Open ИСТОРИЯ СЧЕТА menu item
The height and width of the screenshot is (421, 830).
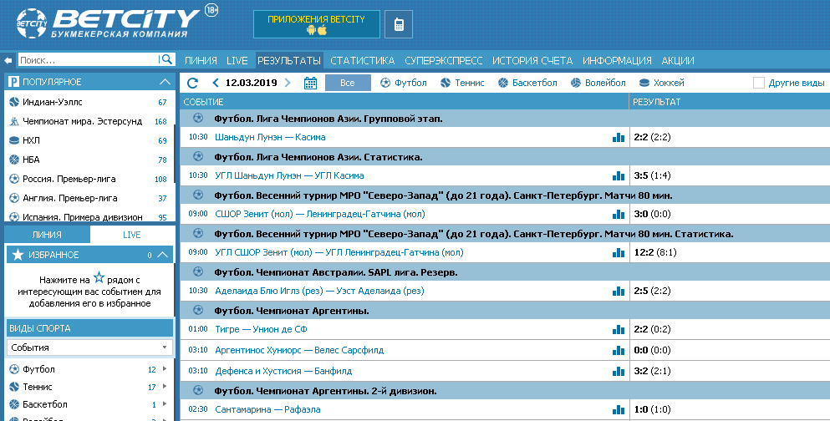[x=532, y=61]
